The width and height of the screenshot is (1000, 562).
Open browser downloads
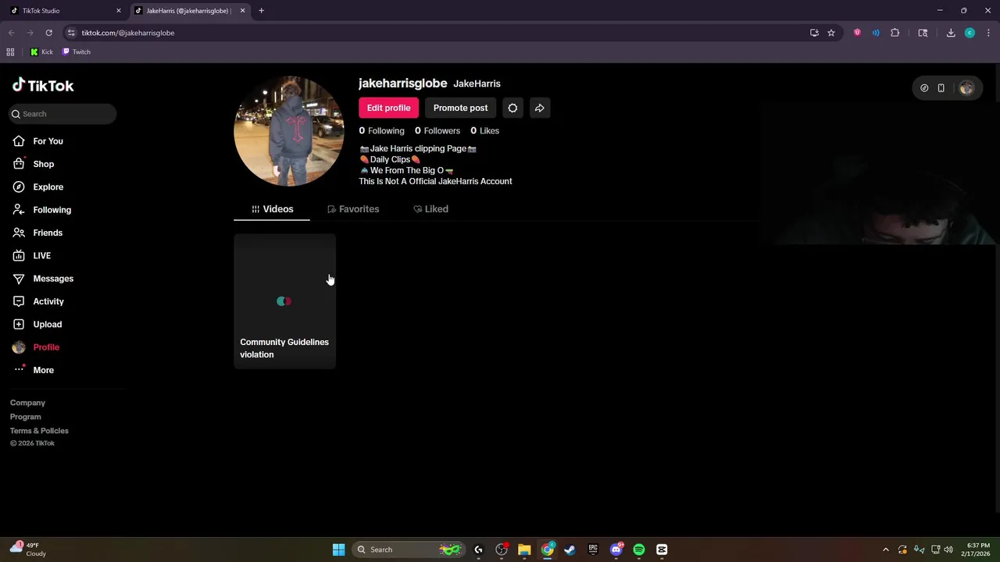coord(951,33)
